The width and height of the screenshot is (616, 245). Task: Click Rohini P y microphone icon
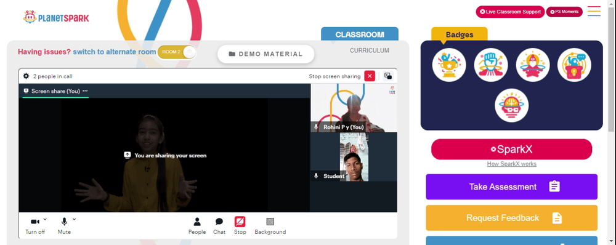click(x=316, y=127)
